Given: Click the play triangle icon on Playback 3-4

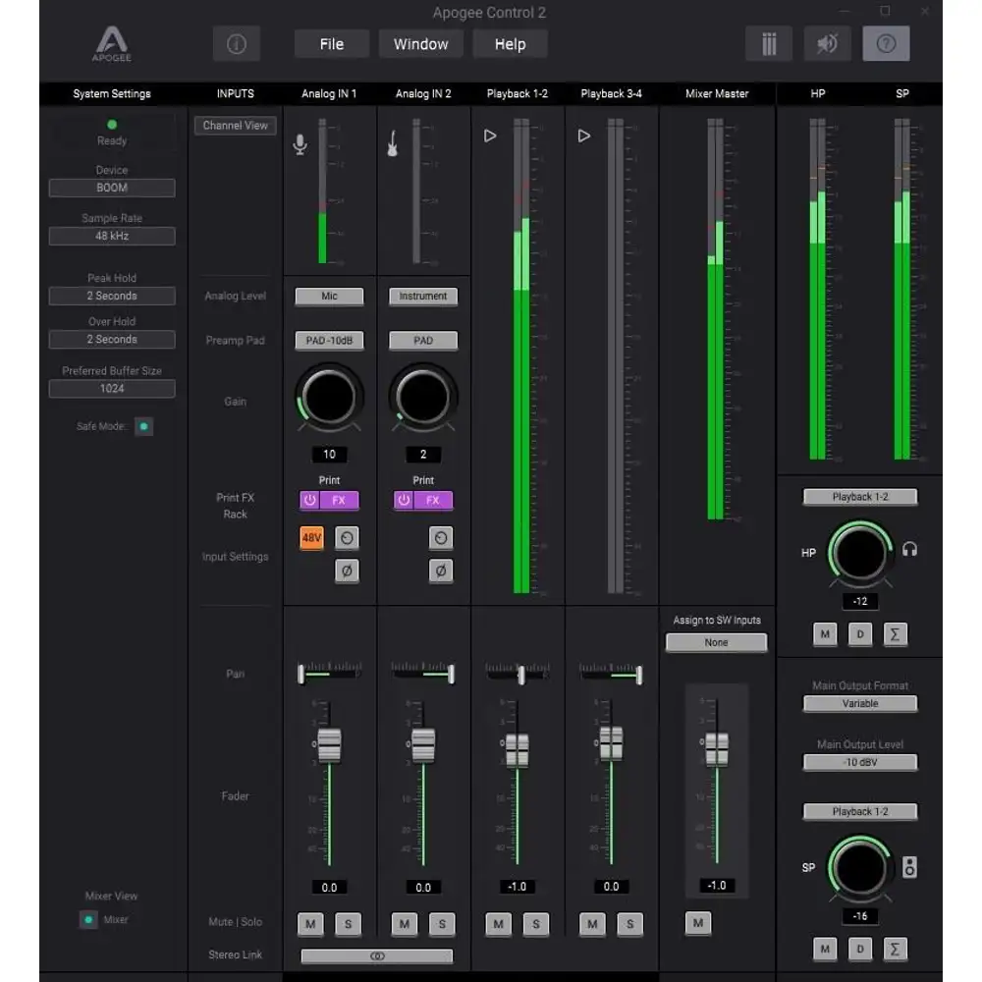Looking at the screenshot, I should pyautogui.click(x=583, y=136).
